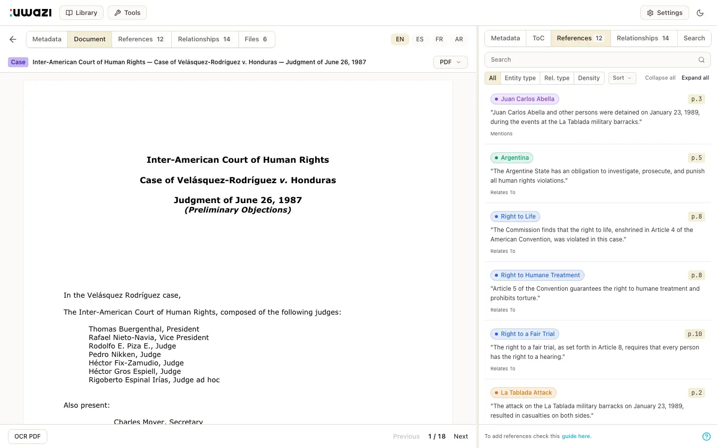717x448 pixels.
Task: Toggle dark mode with the moon icon
Action: tap(701, 12)
